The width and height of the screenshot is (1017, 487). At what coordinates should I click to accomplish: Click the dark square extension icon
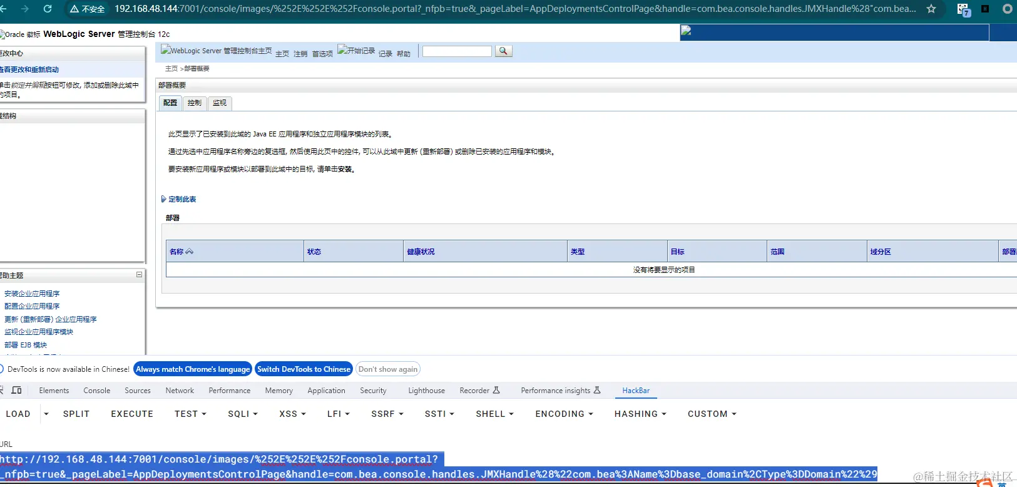[985, 9]
